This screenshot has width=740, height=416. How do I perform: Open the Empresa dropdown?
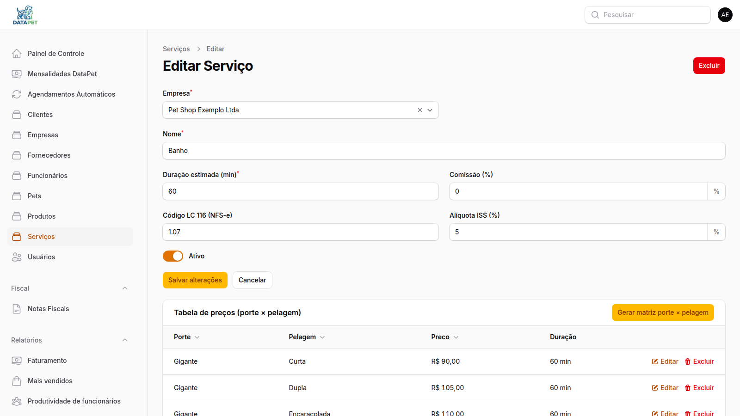(x=430, y=110)
